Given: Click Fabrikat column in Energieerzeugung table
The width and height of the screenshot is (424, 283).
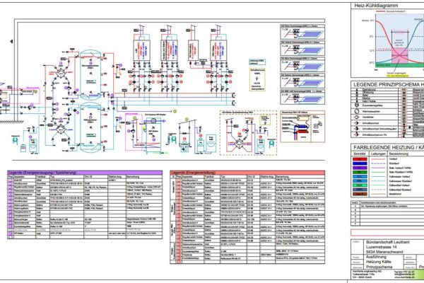Looking at the screenshot, I should (x=41, y=177).
